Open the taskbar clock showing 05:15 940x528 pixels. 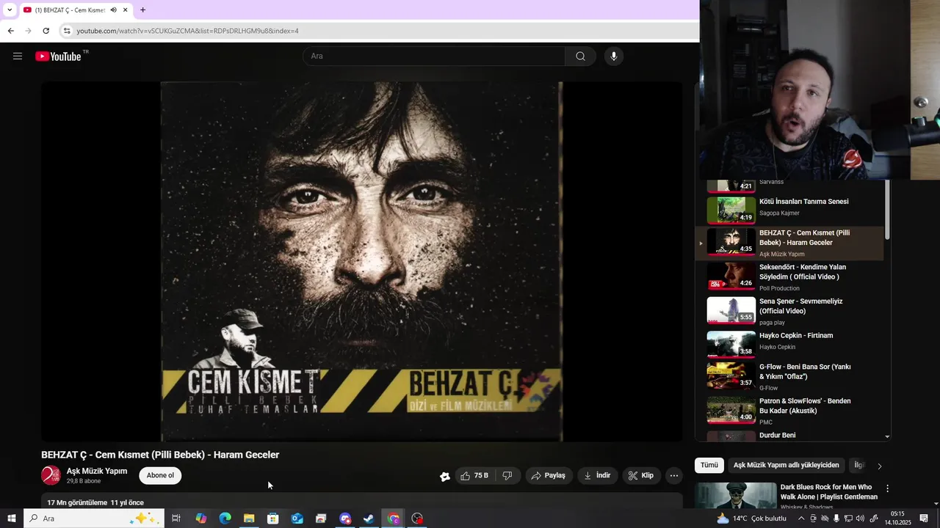click(897, 518)
